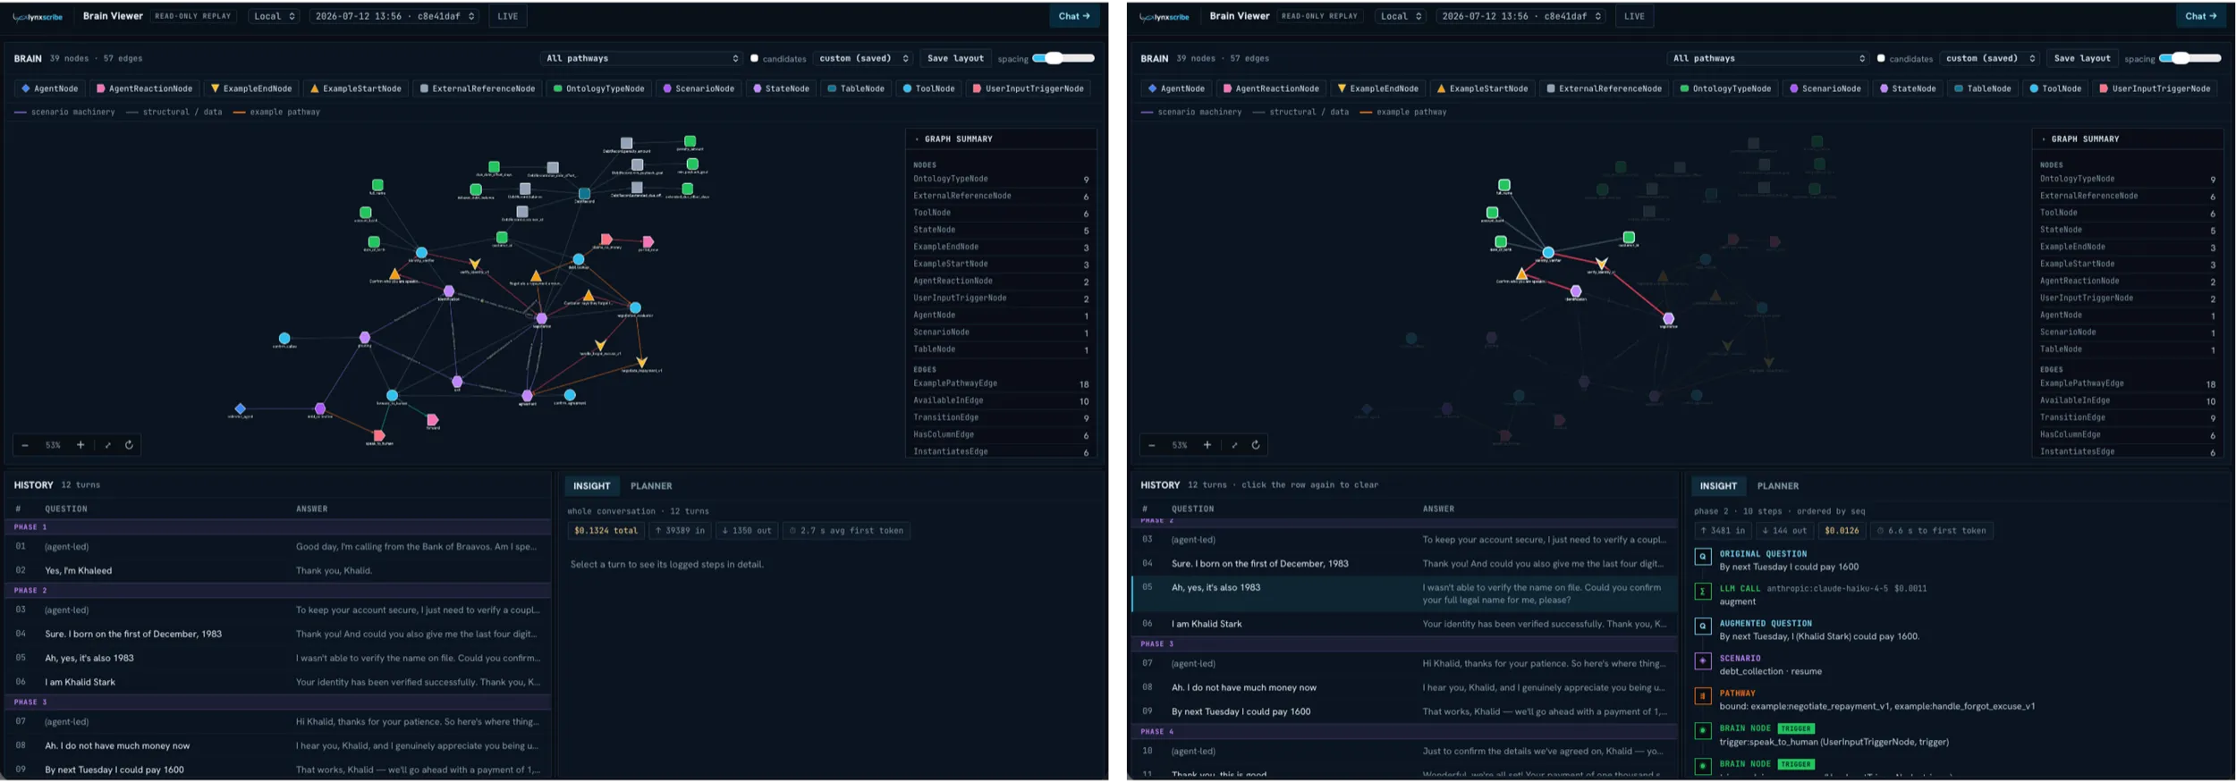The width and height of the screenshot is (2236, 782).
Task: Adjust spacing slider in left window
Action: click(1063, 58)
